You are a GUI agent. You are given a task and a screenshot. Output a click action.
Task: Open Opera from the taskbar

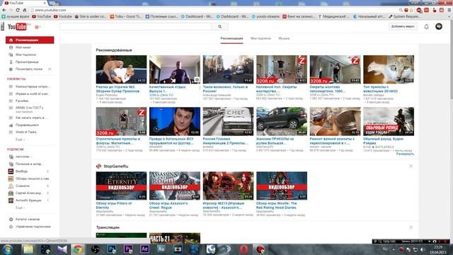pyautogui.click(x=243, y=249)
